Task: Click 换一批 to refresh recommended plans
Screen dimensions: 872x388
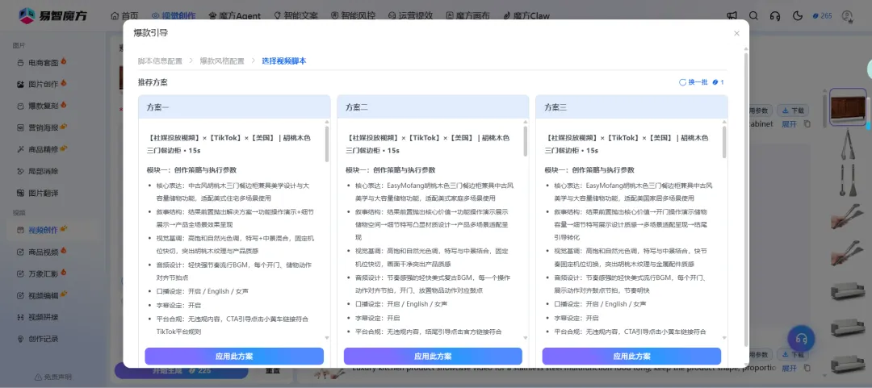Action: (698, 82)
